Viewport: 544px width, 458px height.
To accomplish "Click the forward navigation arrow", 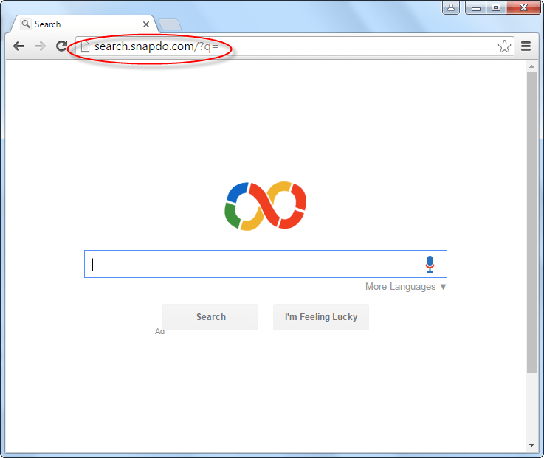I will (x=41, y=46).
